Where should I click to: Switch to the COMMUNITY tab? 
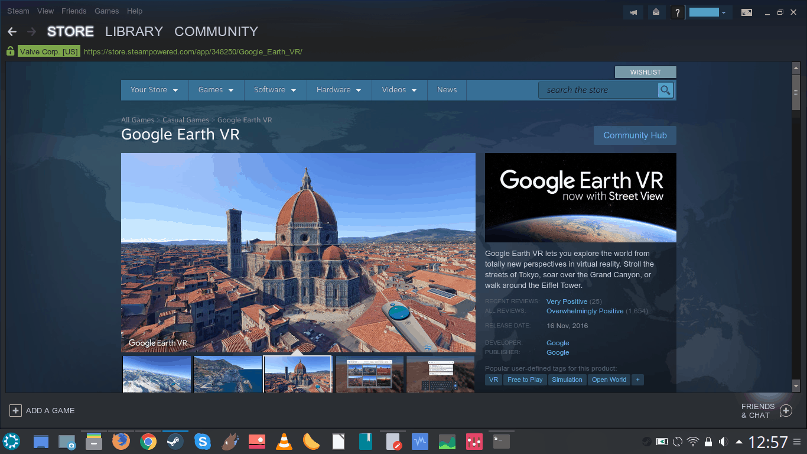(x=216, y=31)
